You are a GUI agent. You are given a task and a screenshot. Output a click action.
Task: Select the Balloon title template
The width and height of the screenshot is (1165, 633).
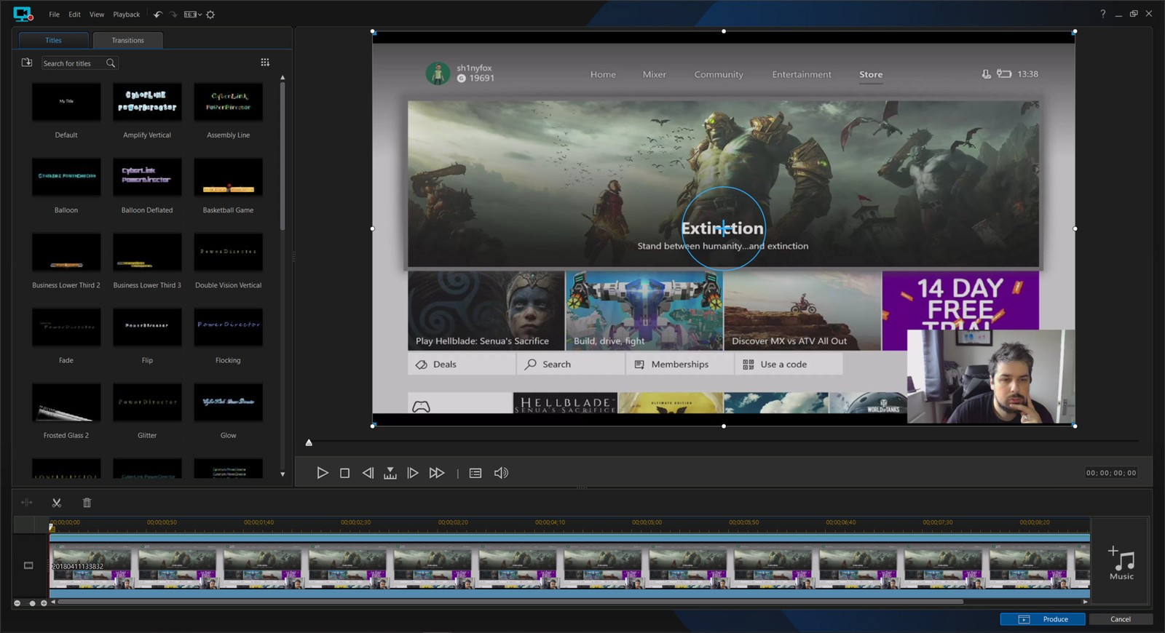point(66,185)
